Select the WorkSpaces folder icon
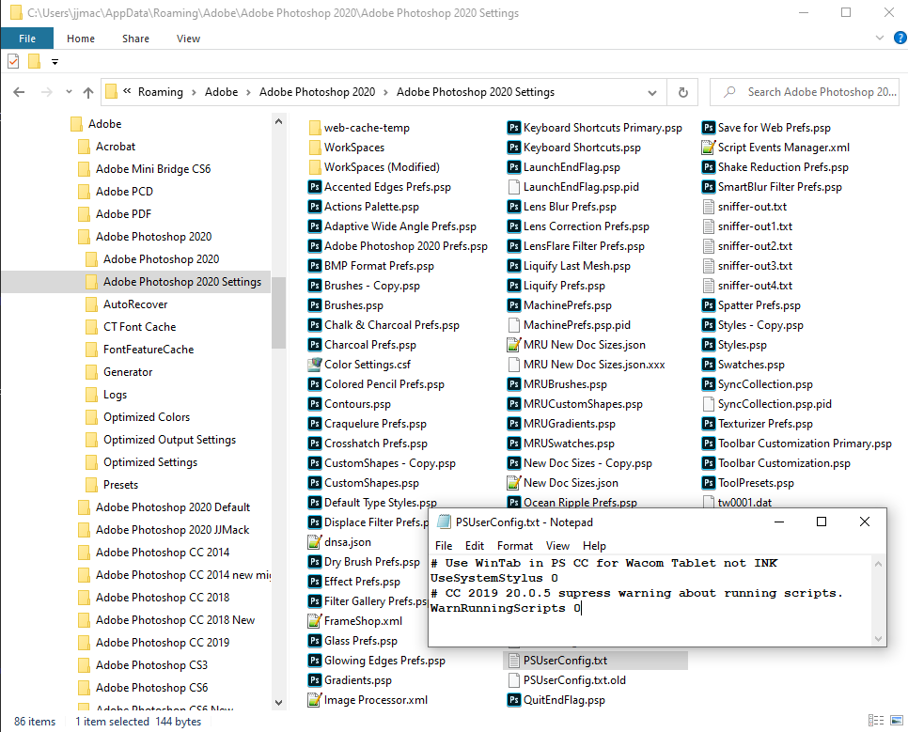This screenshot has height=732, width=908. tap(315, 148)
